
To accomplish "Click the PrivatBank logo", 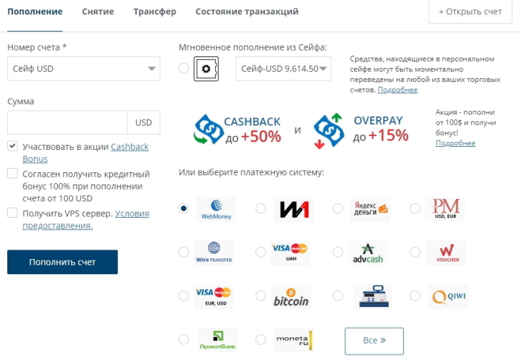I will click(x=216, y=340).
